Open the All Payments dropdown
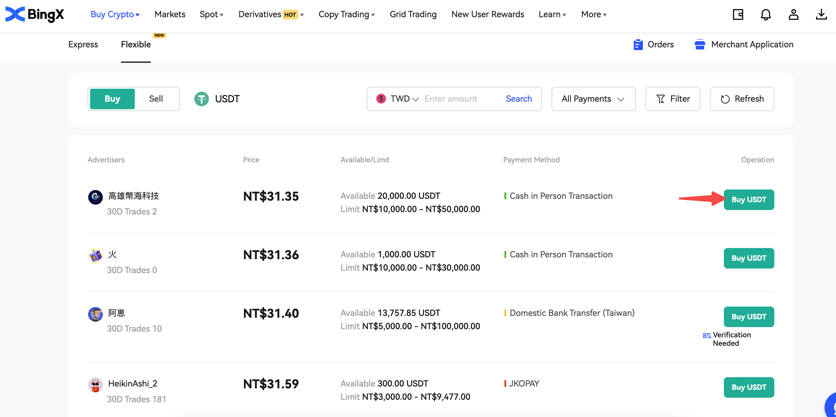836x417 pixels. 593,99
